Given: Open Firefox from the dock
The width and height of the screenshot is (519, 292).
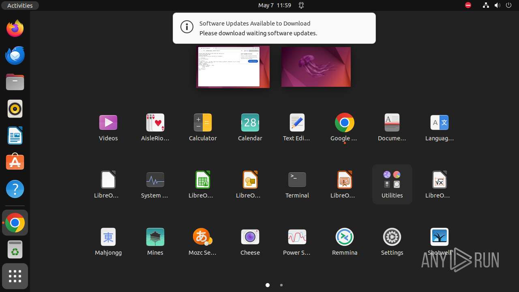Looking at the screenshot, I should coord(15,28).
